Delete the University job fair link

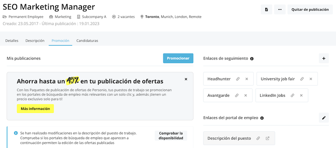[x=311, y=79]
